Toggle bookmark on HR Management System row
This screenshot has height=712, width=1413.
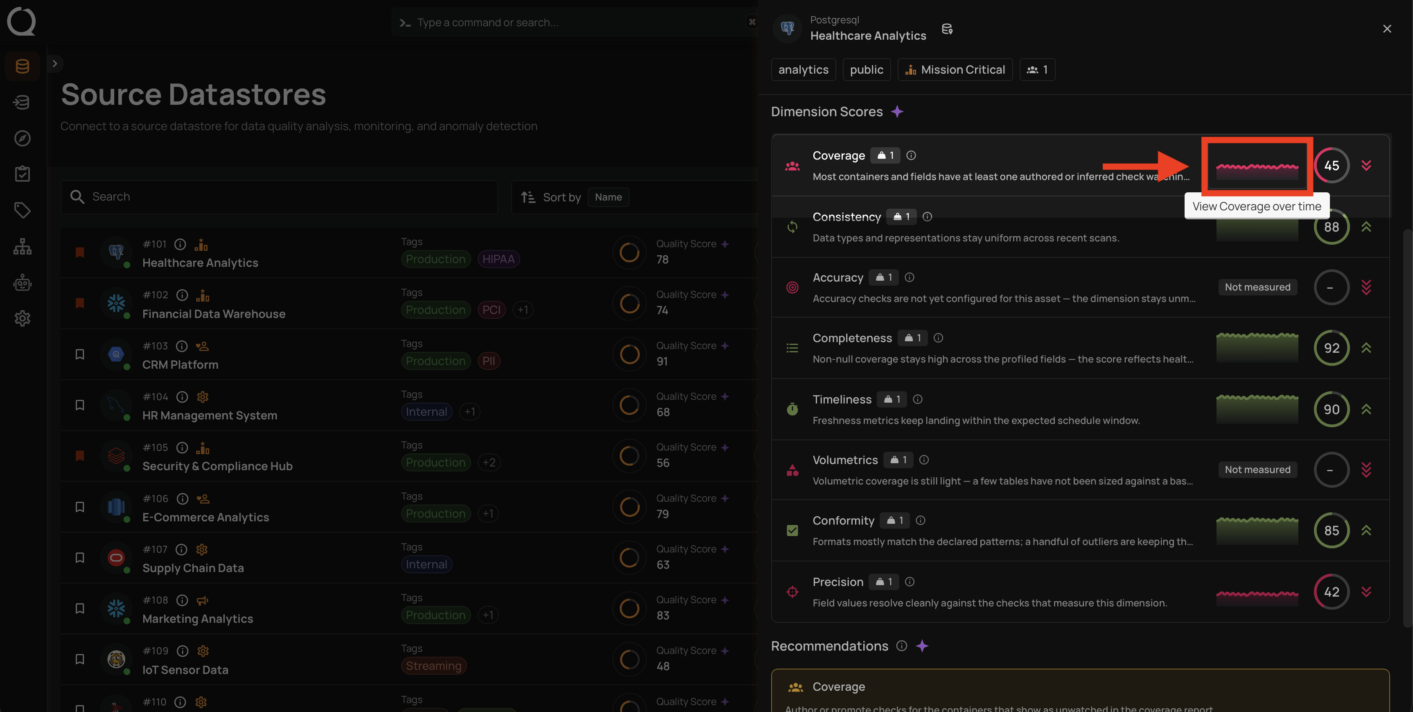pos(79,405)
